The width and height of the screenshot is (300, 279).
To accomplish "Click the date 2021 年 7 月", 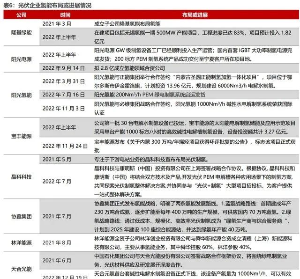I will coord(57,216).
